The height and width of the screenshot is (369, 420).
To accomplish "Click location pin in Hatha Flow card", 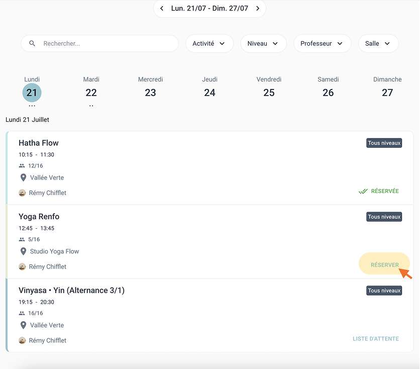I will click(23, 177).
